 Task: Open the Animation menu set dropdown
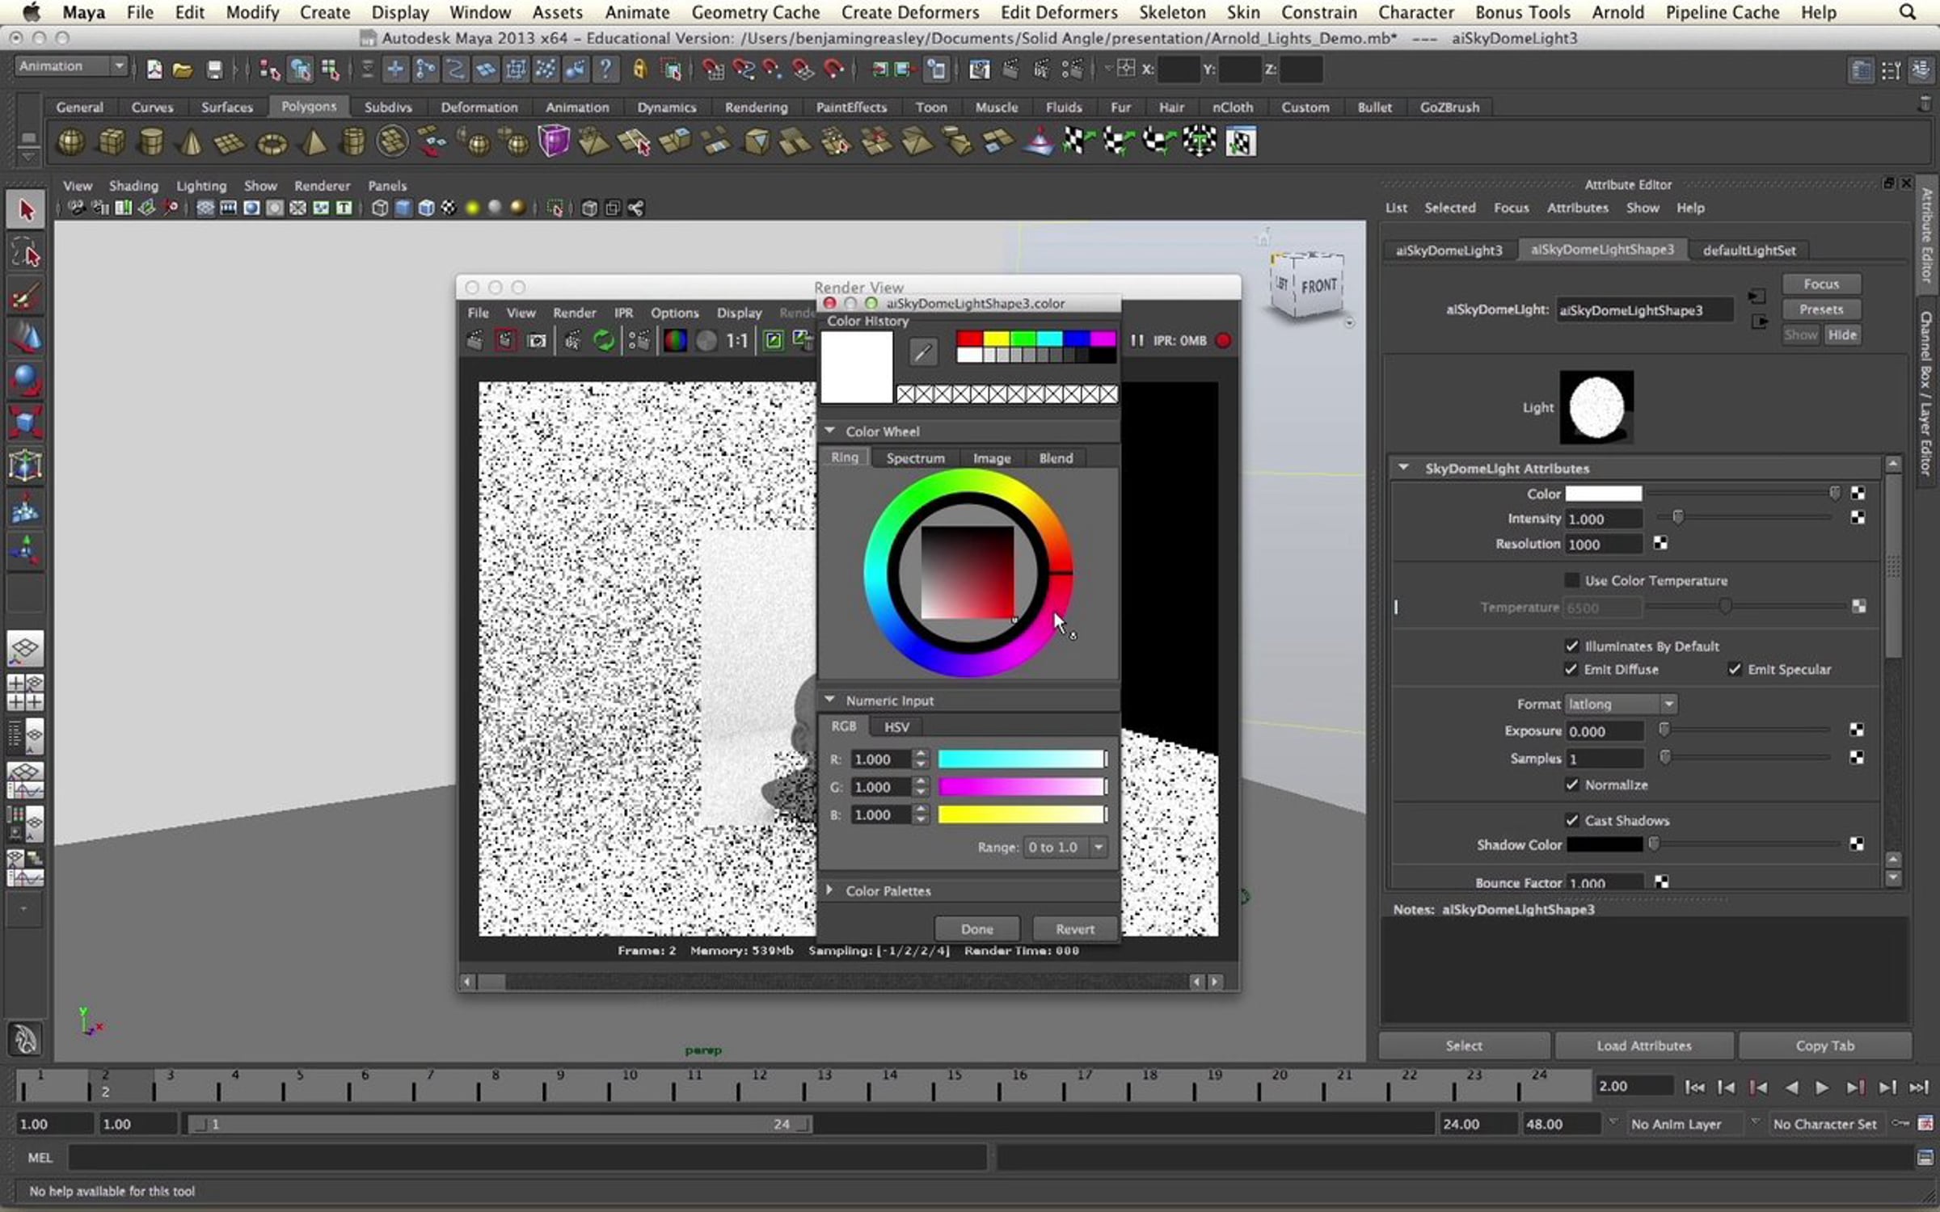coord(71,66)
